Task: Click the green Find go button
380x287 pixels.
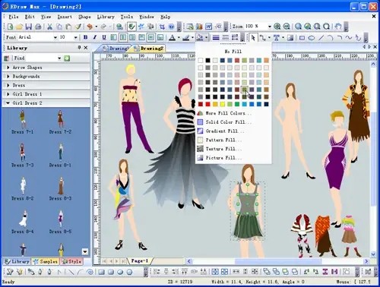Action: 67,58
